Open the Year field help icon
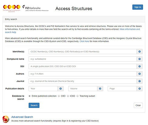 pyautogui.click(x=61, y=88)
